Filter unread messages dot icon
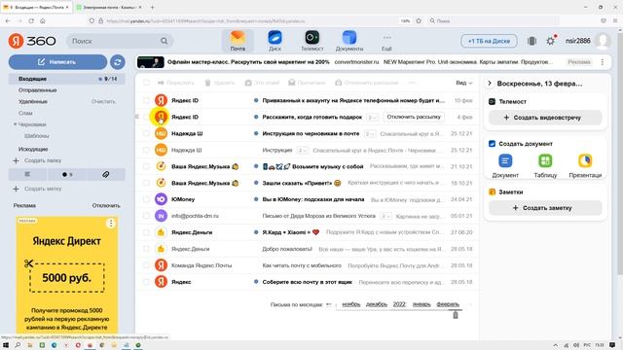Image resolution: width=623 pixels, height=350 pixels. coord(67,174)
